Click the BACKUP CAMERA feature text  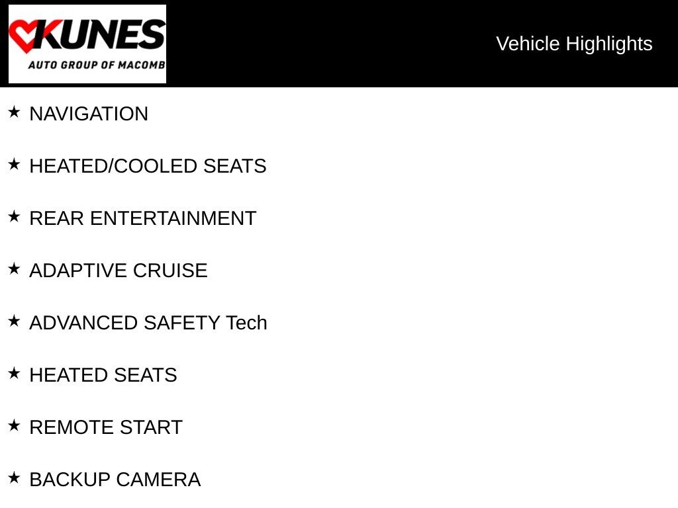pyautogui.click(x=115, y=480)
